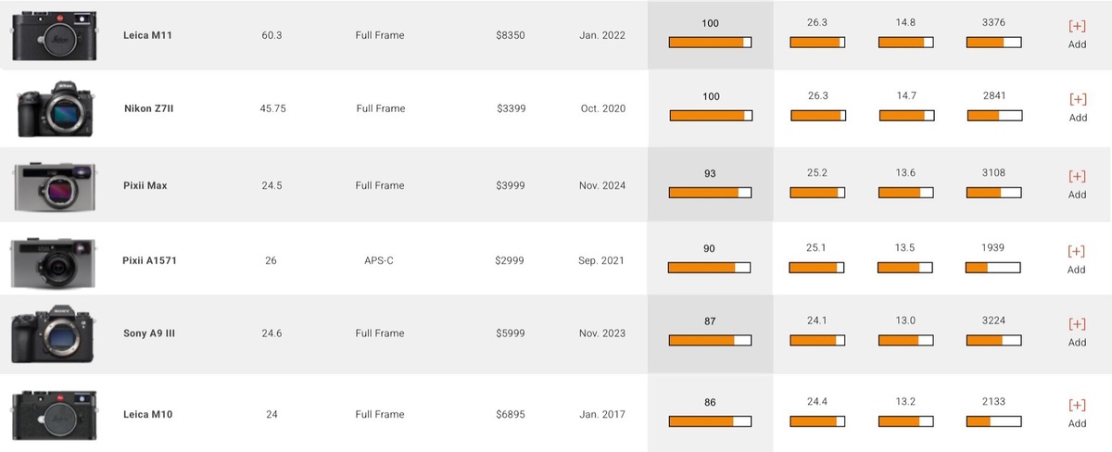Add Sony A9 III using the [+] icon
The image size is (1112, 452).
[x=1077, y=324]
